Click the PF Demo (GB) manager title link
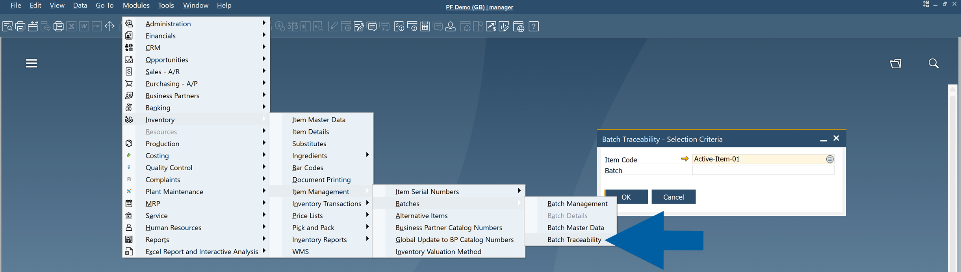 [x=479, y=7]
